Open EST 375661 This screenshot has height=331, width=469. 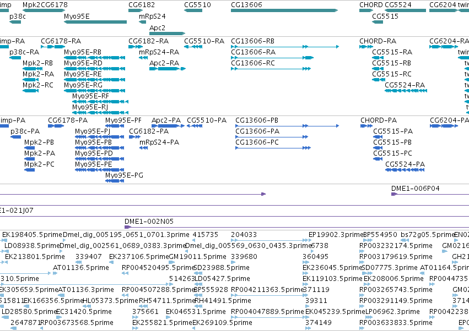145,312
